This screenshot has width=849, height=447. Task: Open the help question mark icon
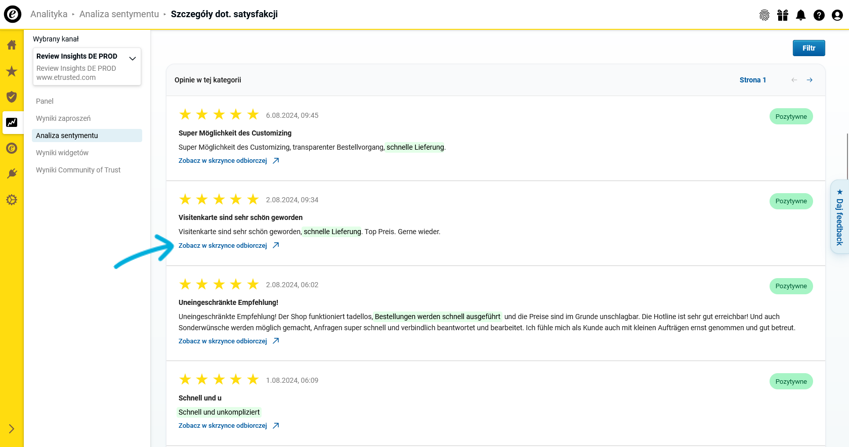coord(819,15)
